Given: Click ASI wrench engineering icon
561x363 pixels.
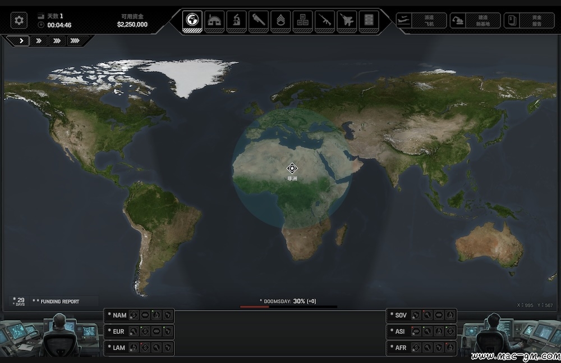Looking at the screenshot, I should pos(427,331).
